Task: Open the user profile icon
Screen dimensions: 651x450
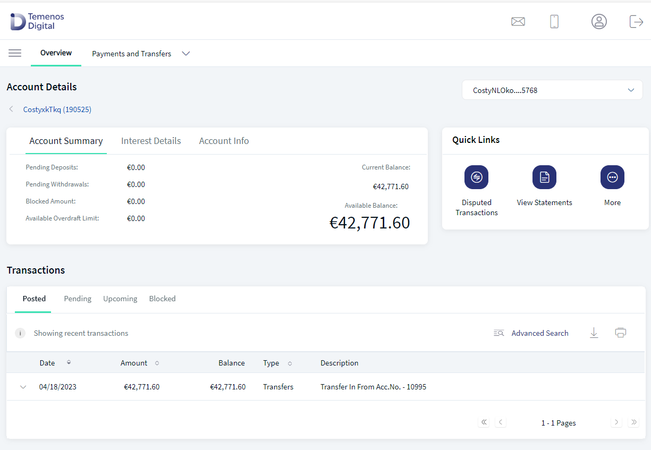Action: coord(599,21)
